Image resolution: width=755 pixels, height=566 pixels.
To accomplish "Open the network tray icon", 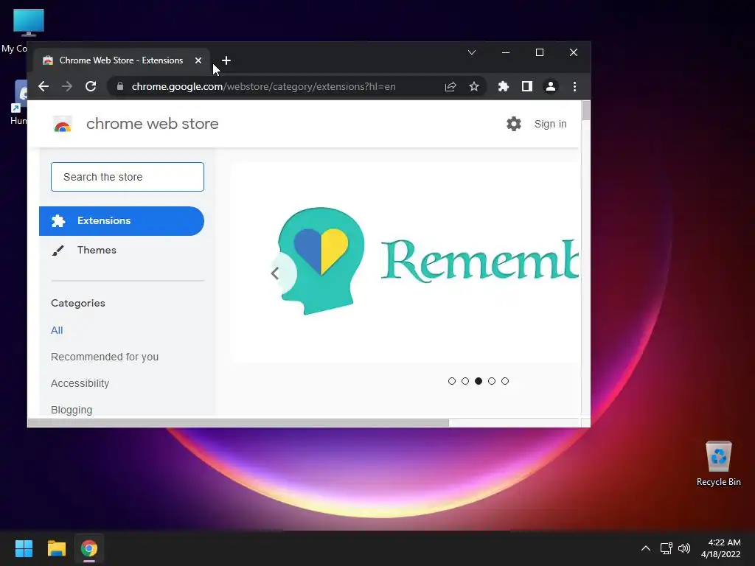I will 666,548.
